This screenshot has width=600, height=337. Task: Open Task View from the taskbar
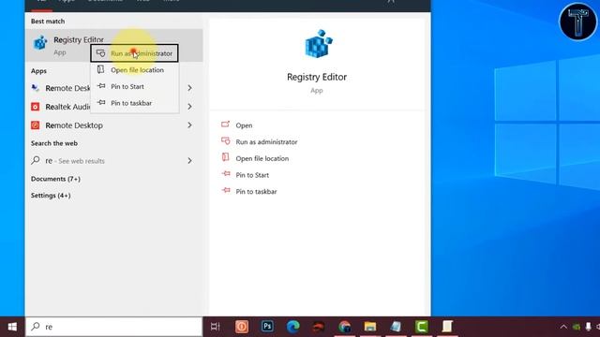(216, 327)
